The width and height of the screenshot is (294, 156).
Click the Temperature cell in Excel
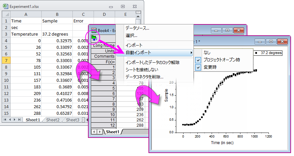[26, 34]
